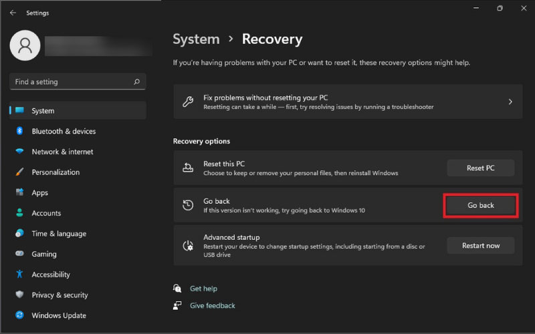Click the wrench troubleshooter icon
The image size is (535, 334).
click(x=188, y=102)
